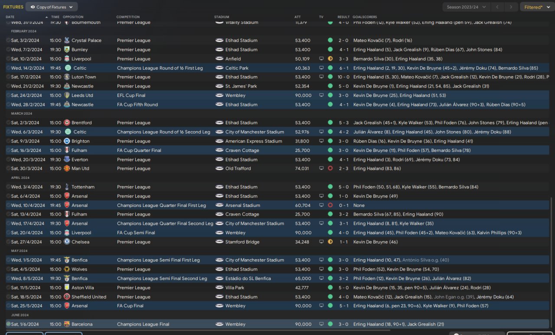Sort by the Competition column header

(x=128, y=17)
